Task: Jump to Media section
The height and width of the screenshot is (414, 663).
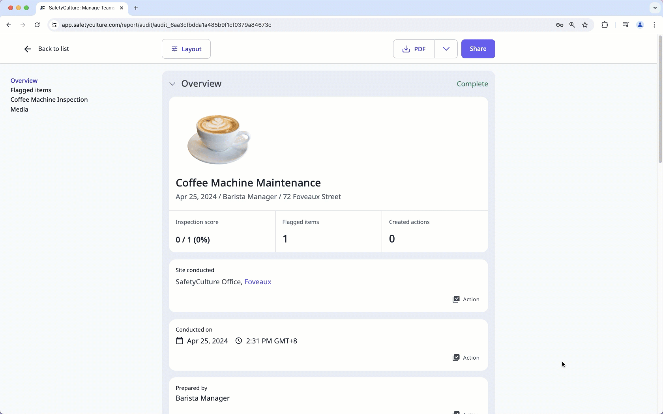Action: (19, 110)
